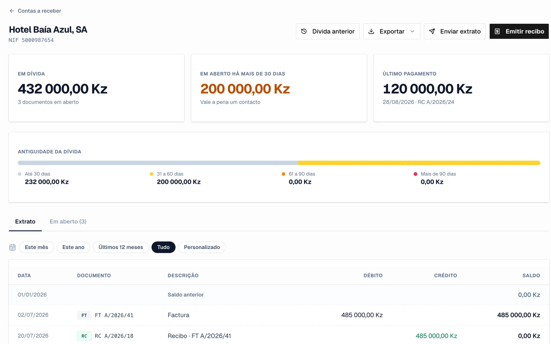Open document RC A/2026/18
The width and height of the screenshot is (551, 344).
pyautogui.click(x=114, y=336)
